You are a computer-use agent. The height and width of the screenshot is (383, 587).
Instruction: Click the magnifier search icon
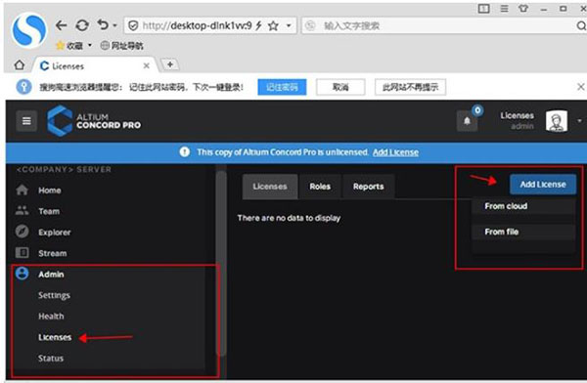[580, 25]
